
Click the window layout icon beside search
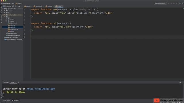click(x=180, y=3)
